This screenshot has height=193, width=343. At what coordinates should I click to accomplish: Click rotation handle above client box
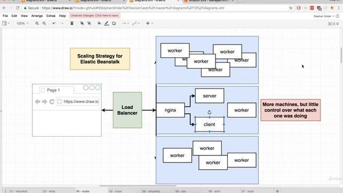(210, 112)
